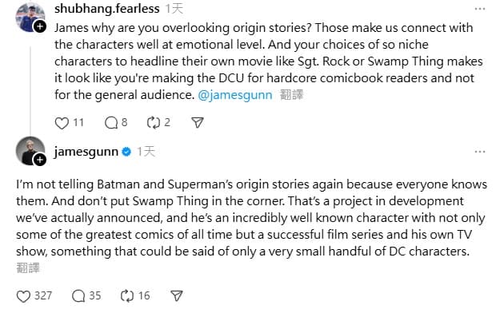Image resolution: width=504 pixels, height=309 pixels.
Task: Open comments on jamesgunn's reply
Action: [x=78, y=296]
